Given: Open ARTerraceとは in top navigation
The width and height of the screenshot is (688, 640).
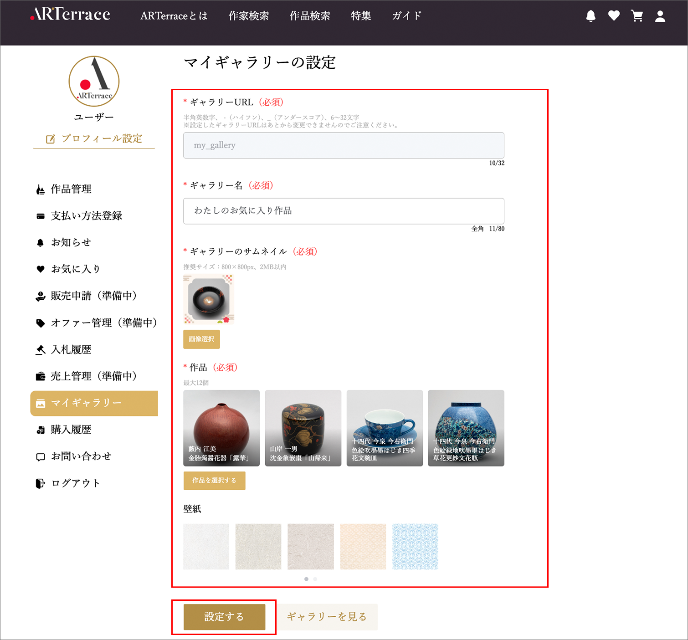Looking at the screenshot, I should click(174, 16).
